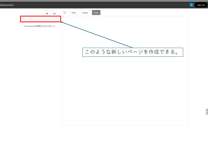Click the Image button
Screen dimensions: 208x153
[85, 12]
